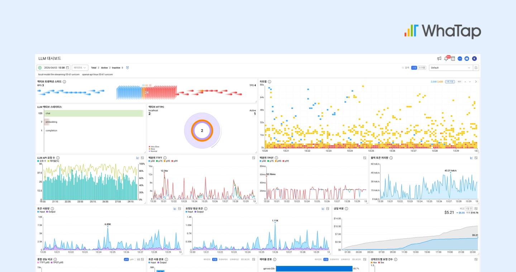Click the Input legend swatch in 토큰 사용량
This screenshot has height=272, width=516.
38,212
